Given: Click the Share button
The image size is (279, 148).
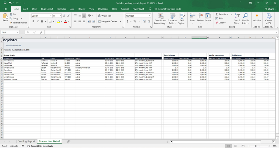Looking at the screenshot, I should click(x=270, y=9).
